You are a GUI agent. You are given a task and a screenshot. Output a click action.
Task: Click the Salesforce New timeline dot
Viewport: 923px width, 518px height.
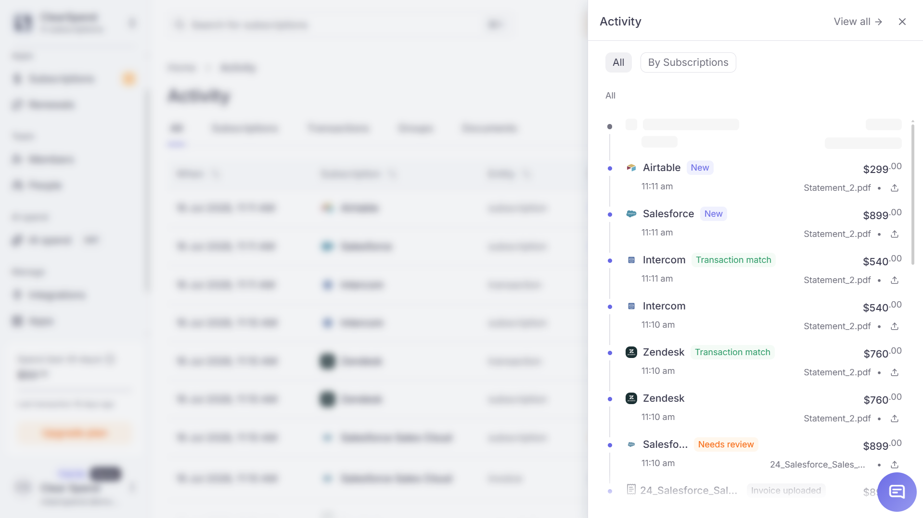click(610, 214)
